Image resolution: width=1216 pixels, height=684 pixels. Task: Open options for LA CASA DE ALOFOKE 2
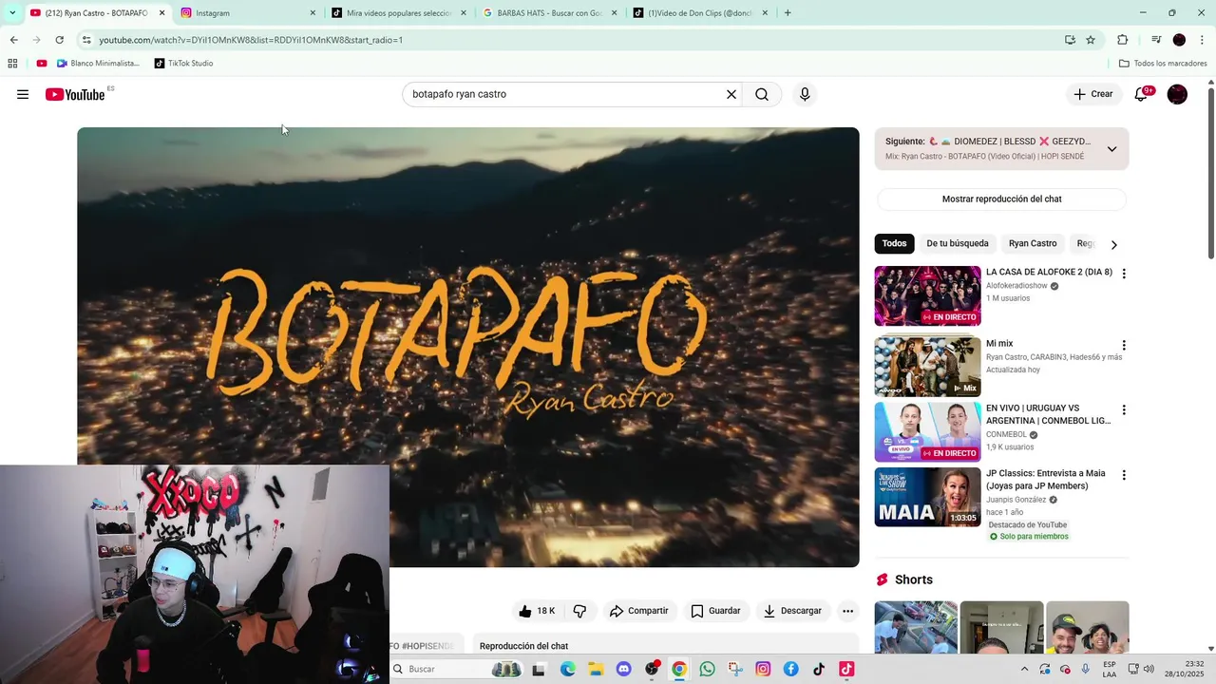(1124, 274)
